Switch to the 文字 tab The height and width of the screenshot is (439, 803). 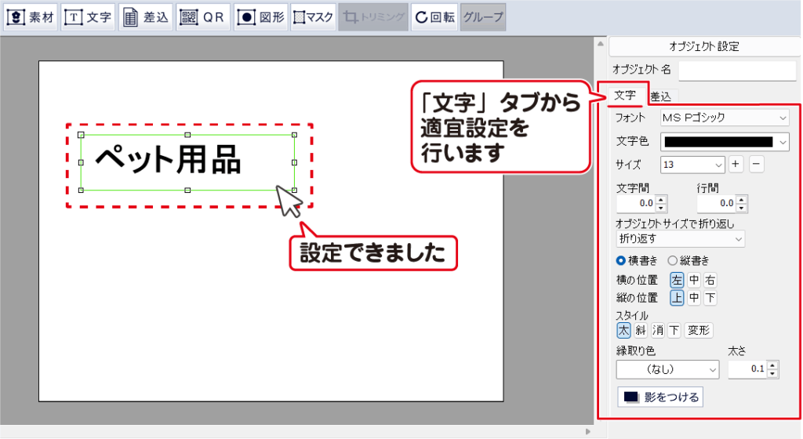coord(625,95)
